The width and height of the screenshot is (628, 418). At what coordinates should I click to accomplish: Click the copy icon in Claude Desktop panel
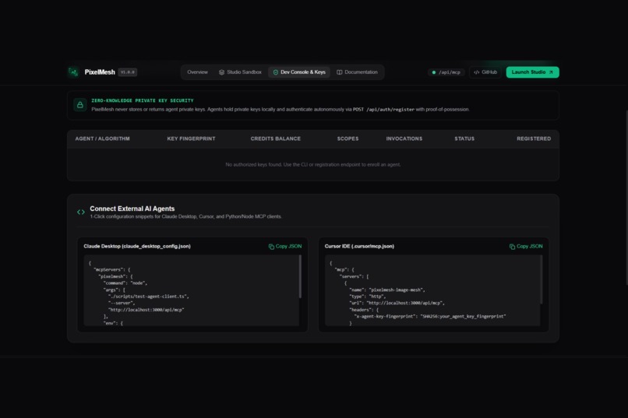pos(271,247)
